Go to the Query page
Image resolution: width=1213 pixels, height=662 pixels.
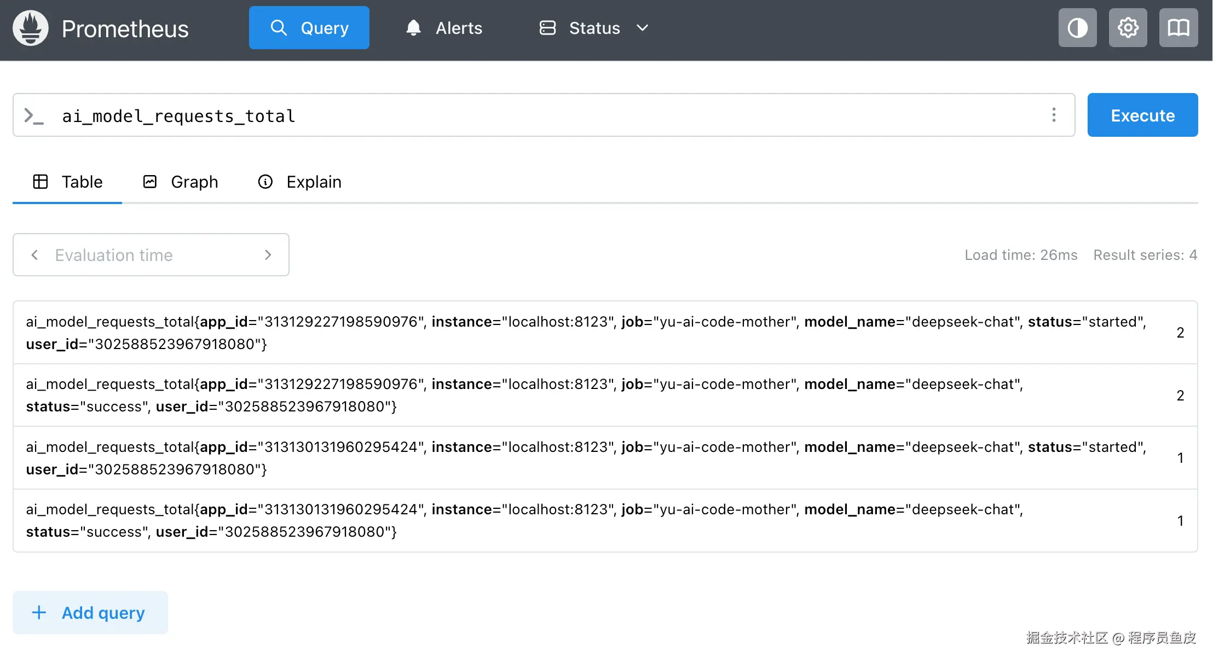(309, 28)
